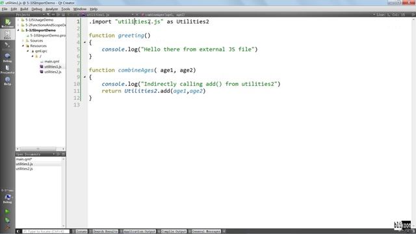Collapse the "/" prefix folder
416x234 pixels.
[x=32, y=57]
